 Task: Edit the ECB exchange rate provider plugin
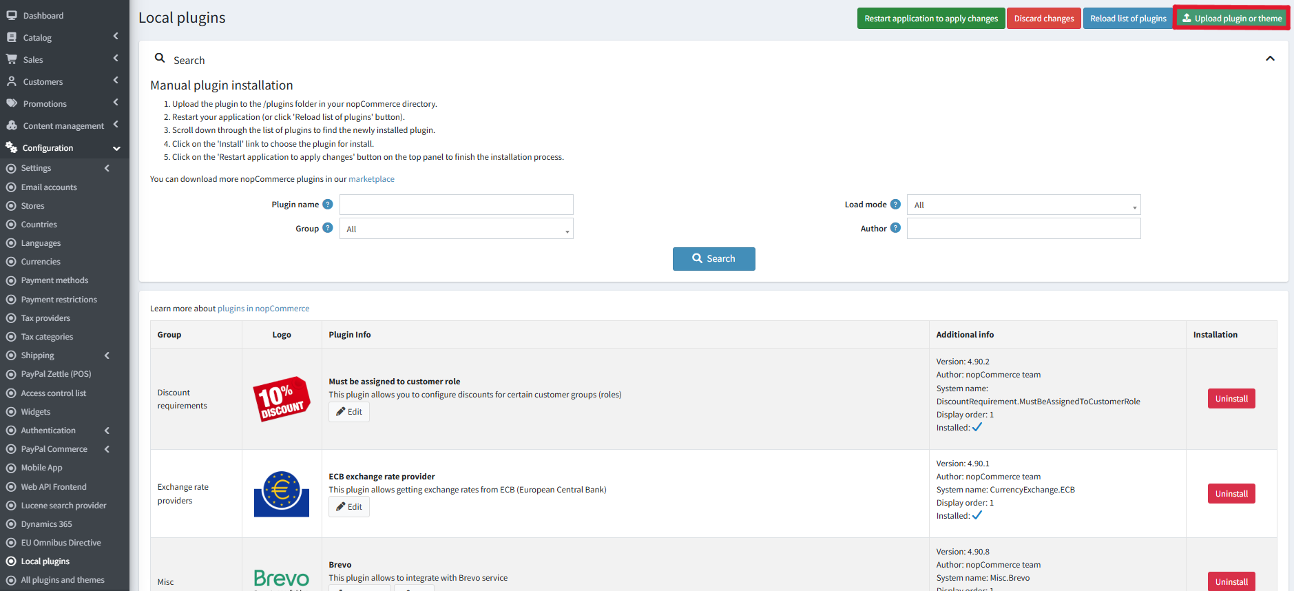(349, 507)
